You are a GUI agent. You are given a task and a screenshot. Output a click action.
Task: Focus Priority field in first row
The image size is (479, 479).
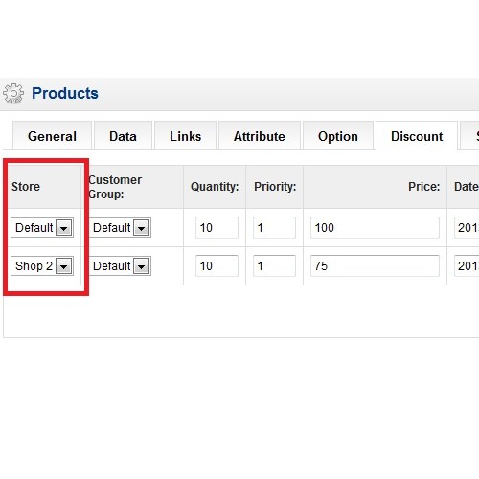coord(274,227)
